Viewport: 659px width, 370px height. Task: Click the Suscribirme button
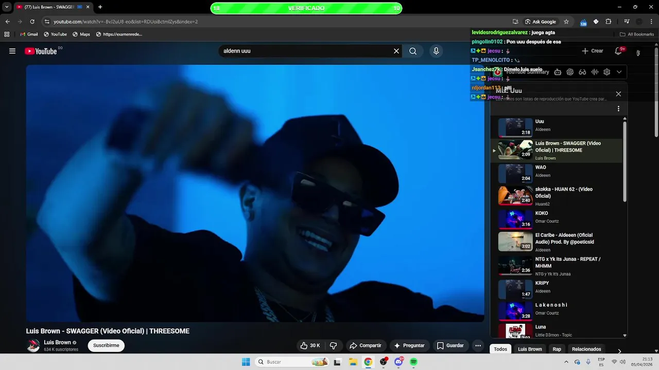tap(106, 345)
